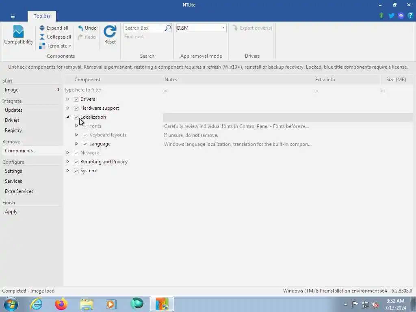Launch Firefox from taskbar
Viewport: 416px width, 312px height.
point(61,304)
